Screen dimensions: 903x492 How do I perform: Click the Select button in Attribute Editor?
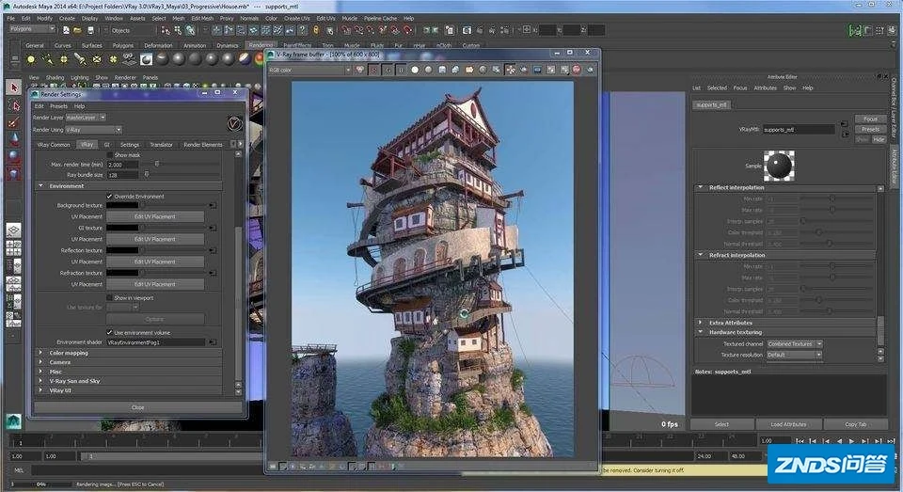pos(721,424)
